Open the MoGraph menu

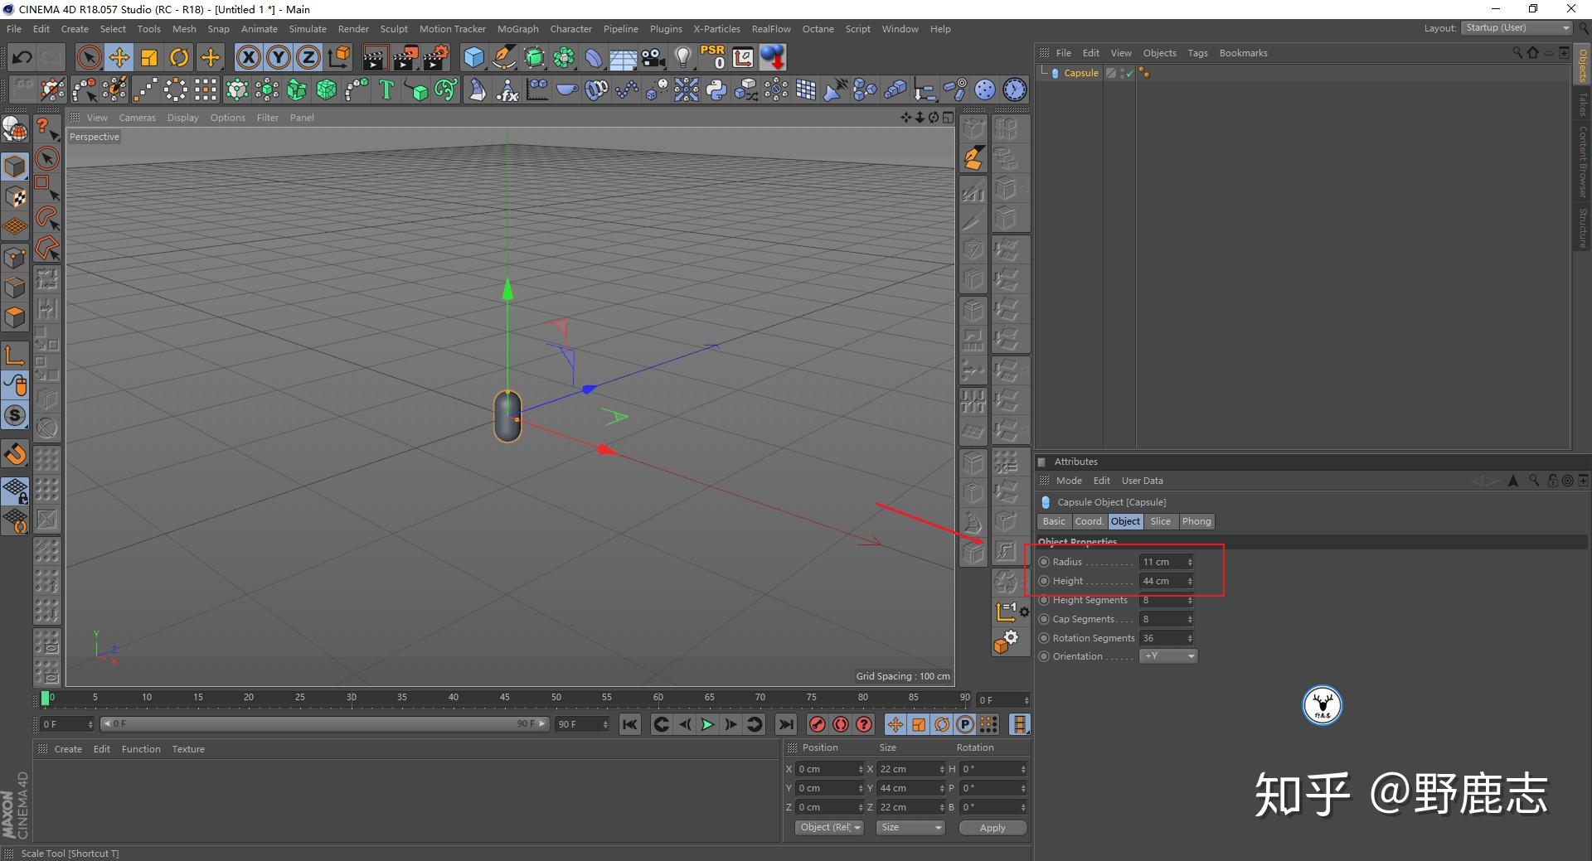click(x=517, y=29)
